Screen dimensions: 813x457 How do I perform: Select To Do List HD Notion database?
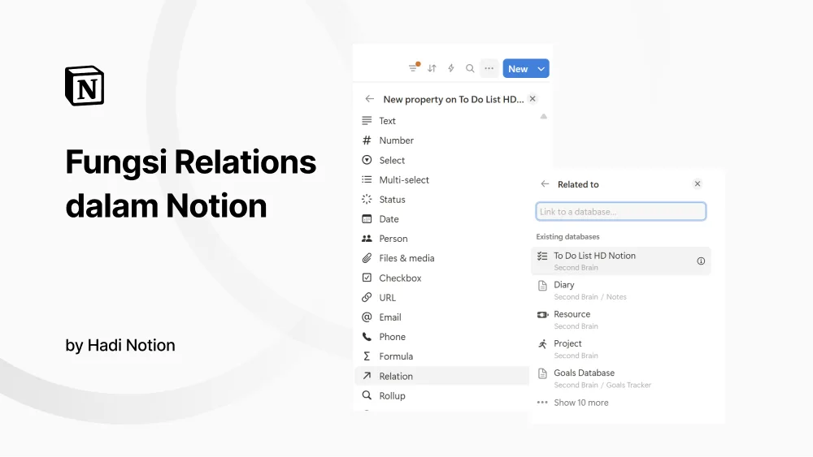coord(620,261)
